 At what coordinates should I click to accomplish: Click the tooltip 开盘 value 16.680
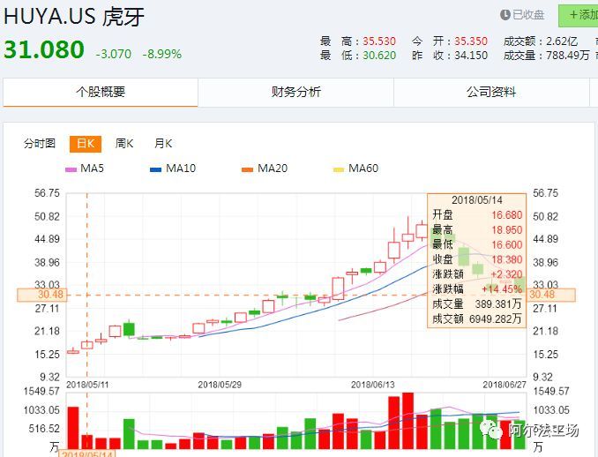coord(506,215)
